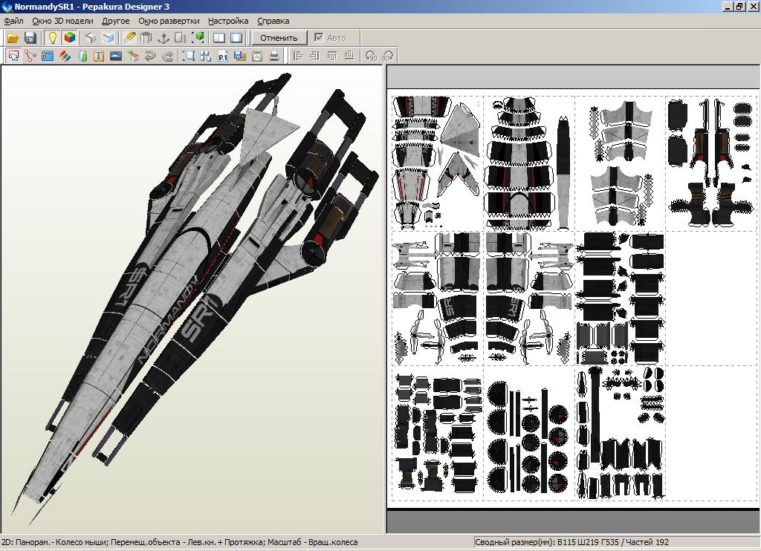The width and height of the screenshot is (761, 551).
Task: Align selected parts to the bottom
Action: [x=349, y=56]
